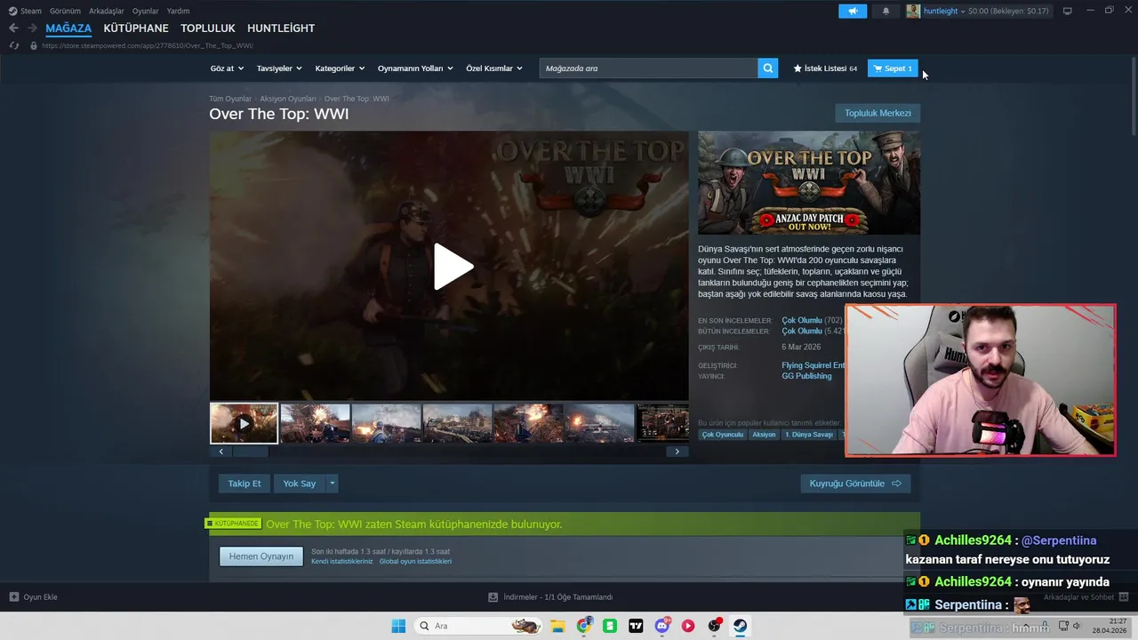Select the Aksiyon tag
The height and width of the screenshot is (640, 1138).
pyautogui.click(x=764, y=435)
